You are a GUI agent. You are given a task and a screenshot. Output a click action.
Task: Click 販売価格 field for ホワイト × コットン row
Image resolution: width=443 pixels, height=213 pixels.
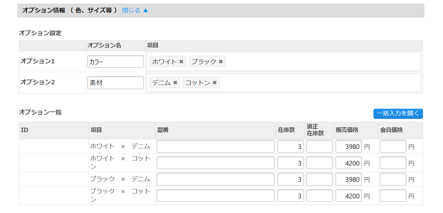point(348,163)
